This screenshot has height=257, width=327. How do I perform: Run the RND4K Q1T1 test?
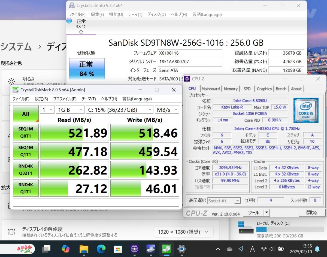click(26, 188)
